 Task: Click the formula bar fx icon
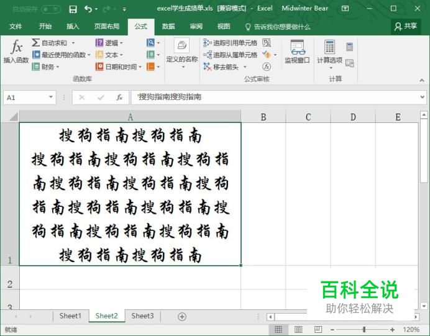tap(119, 98)
